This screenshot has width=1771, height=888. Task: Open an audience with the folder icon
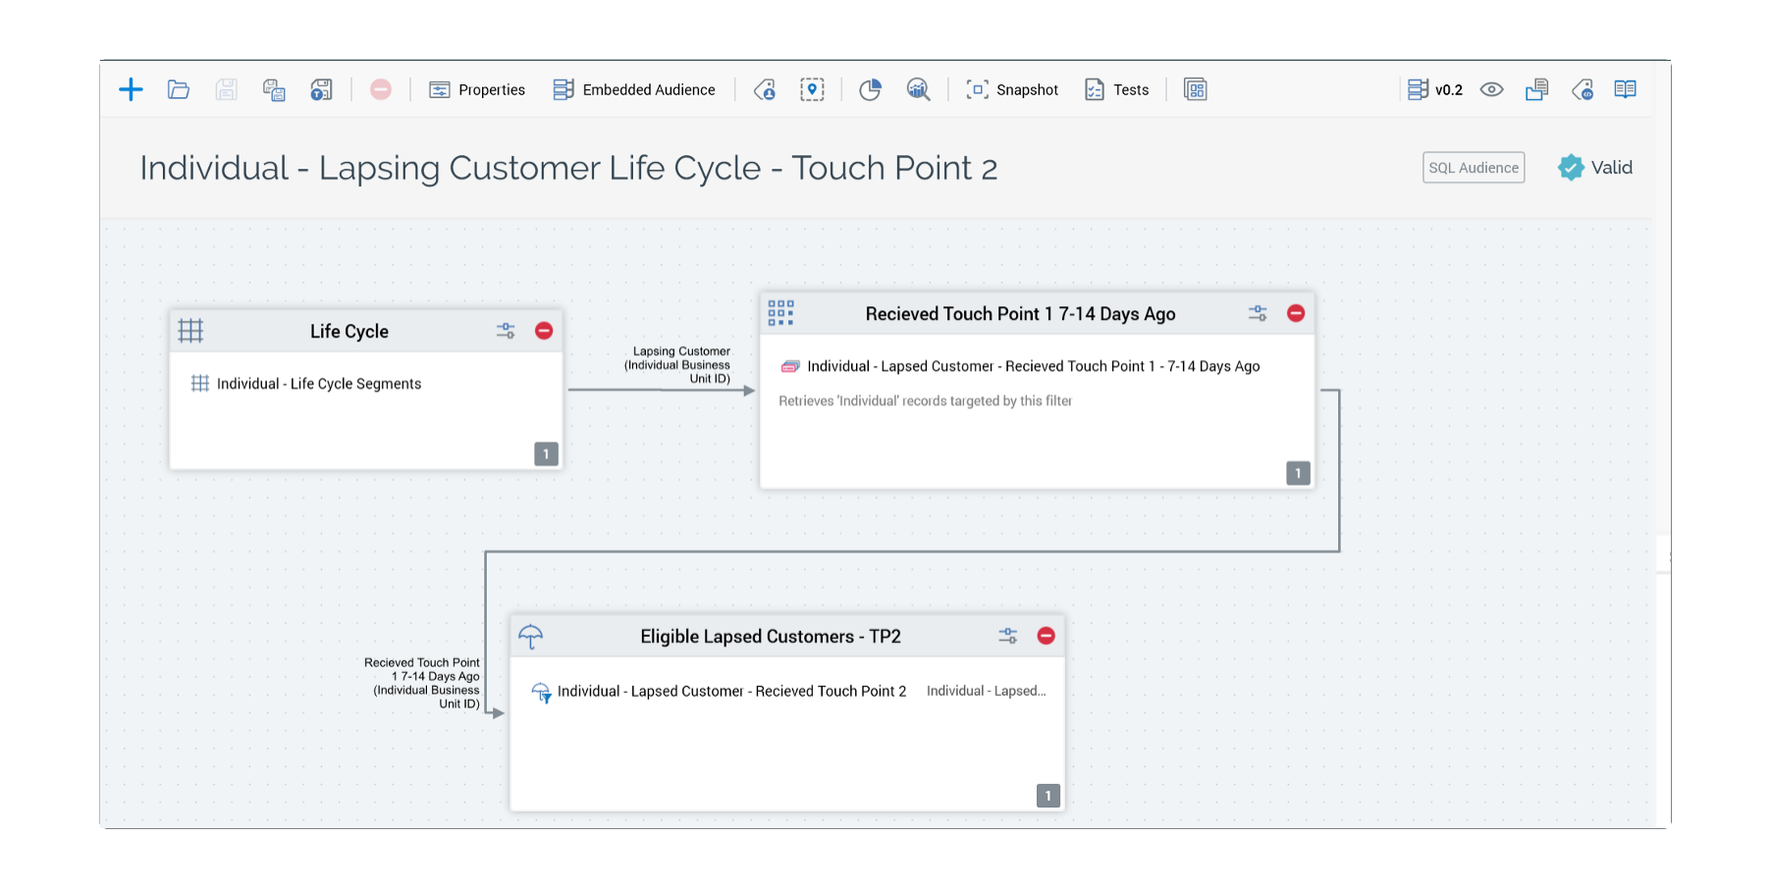[x=178, y=90]
